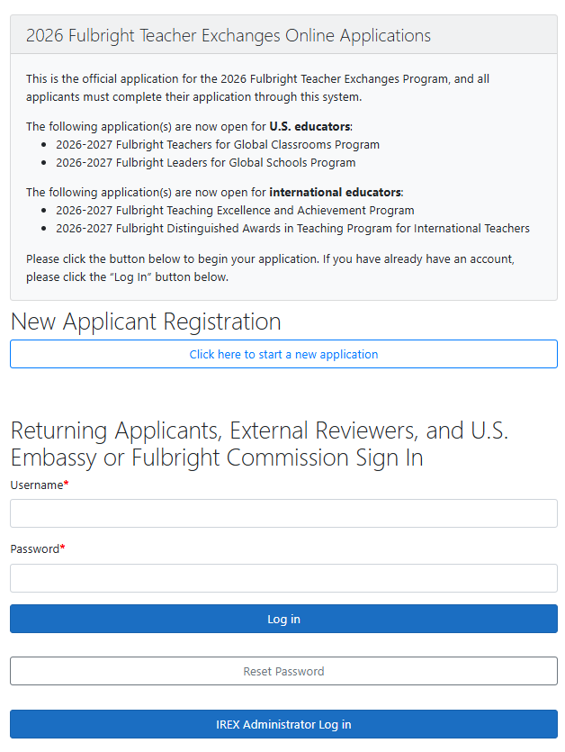Select the Leaders for Global Schools Program item
Image resolution: width=565 pixels, height=752 pixels.
(206, 163)
